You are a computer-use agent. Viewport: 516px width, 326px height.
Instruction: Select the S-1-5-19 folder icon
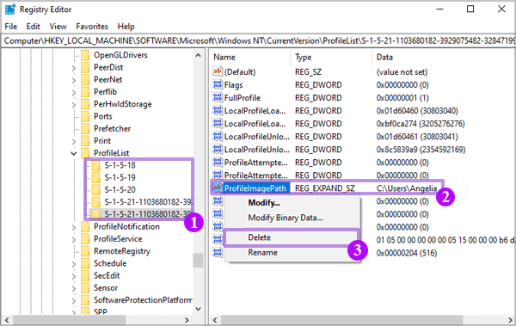[x=95, y=177]
